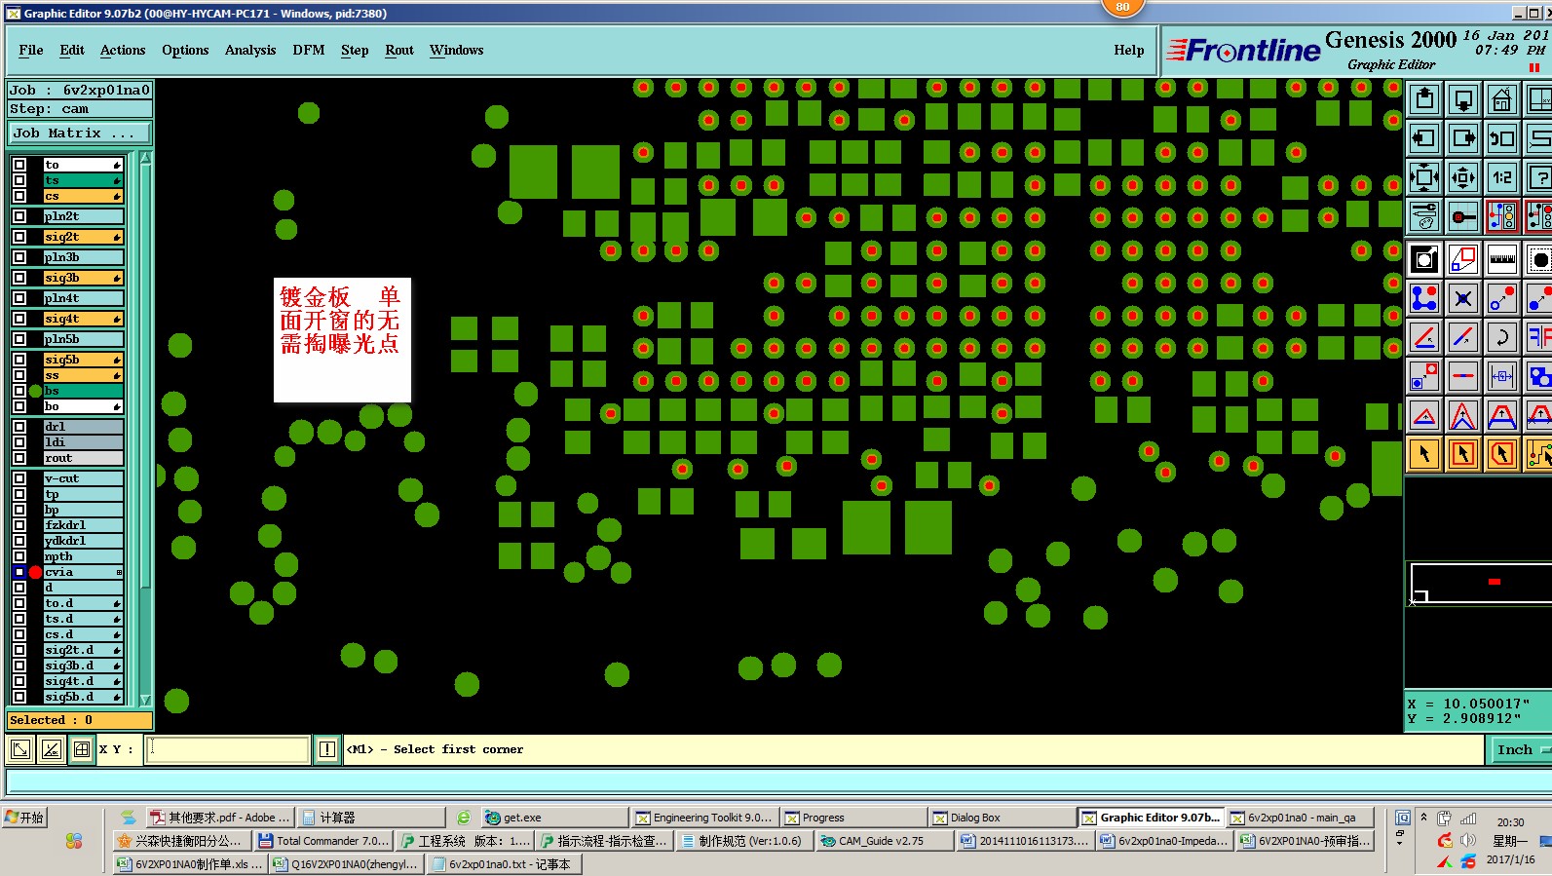Viewport: 1552px width, 876px height.
Task: Toggle the 'bs' layer checkbox
Action: click(x=19, y=391)
